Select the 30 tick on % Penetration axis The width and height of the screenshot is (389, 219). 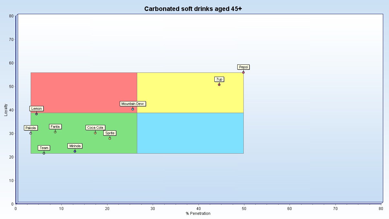coord(153,209)
